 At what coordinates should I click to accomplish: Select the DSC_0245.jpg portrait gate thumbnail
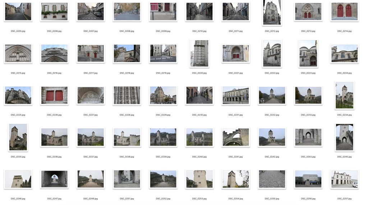pos(344,137)
